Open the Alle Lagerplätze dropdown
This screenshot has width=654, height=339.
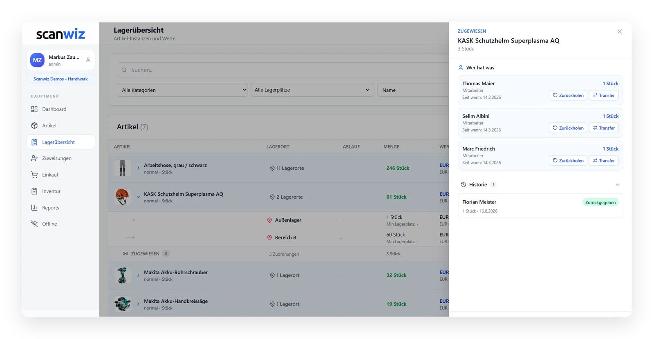tap(312, 90)
